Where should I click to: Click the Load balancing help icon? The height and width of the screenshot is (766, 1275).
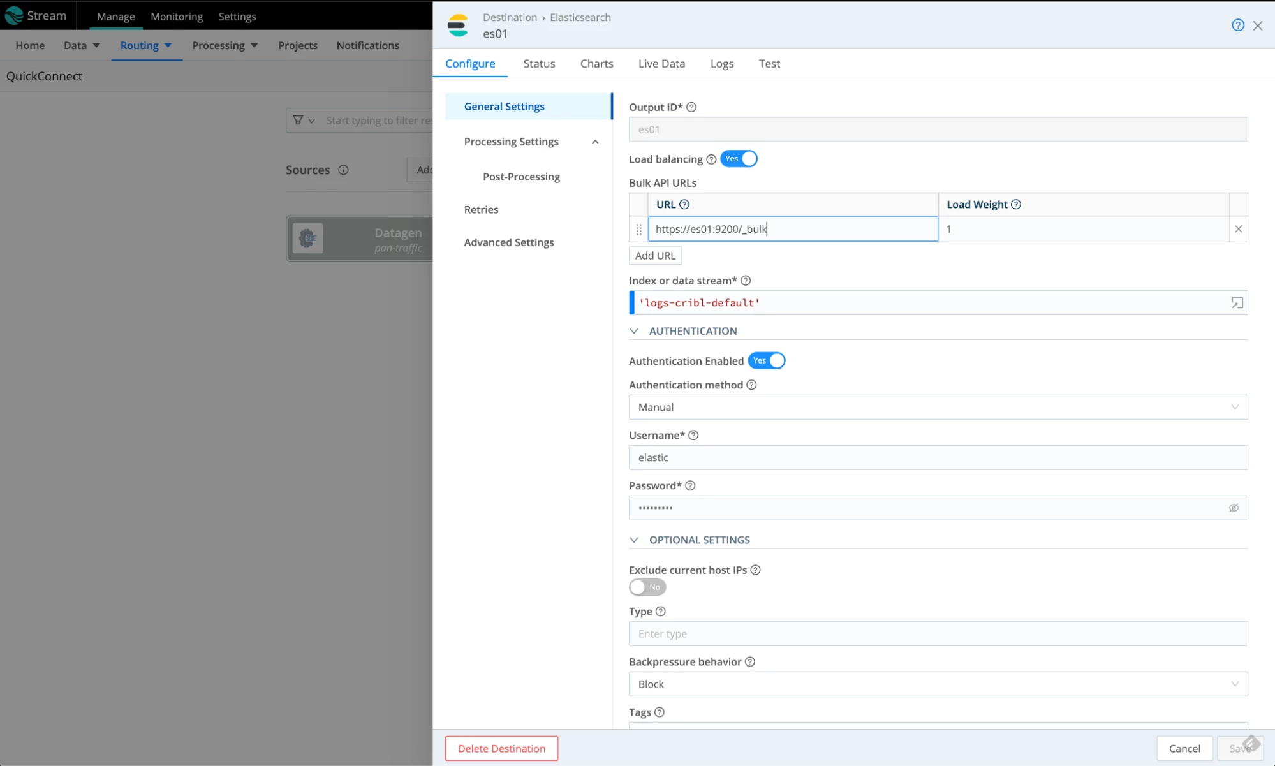coord(711,159)
